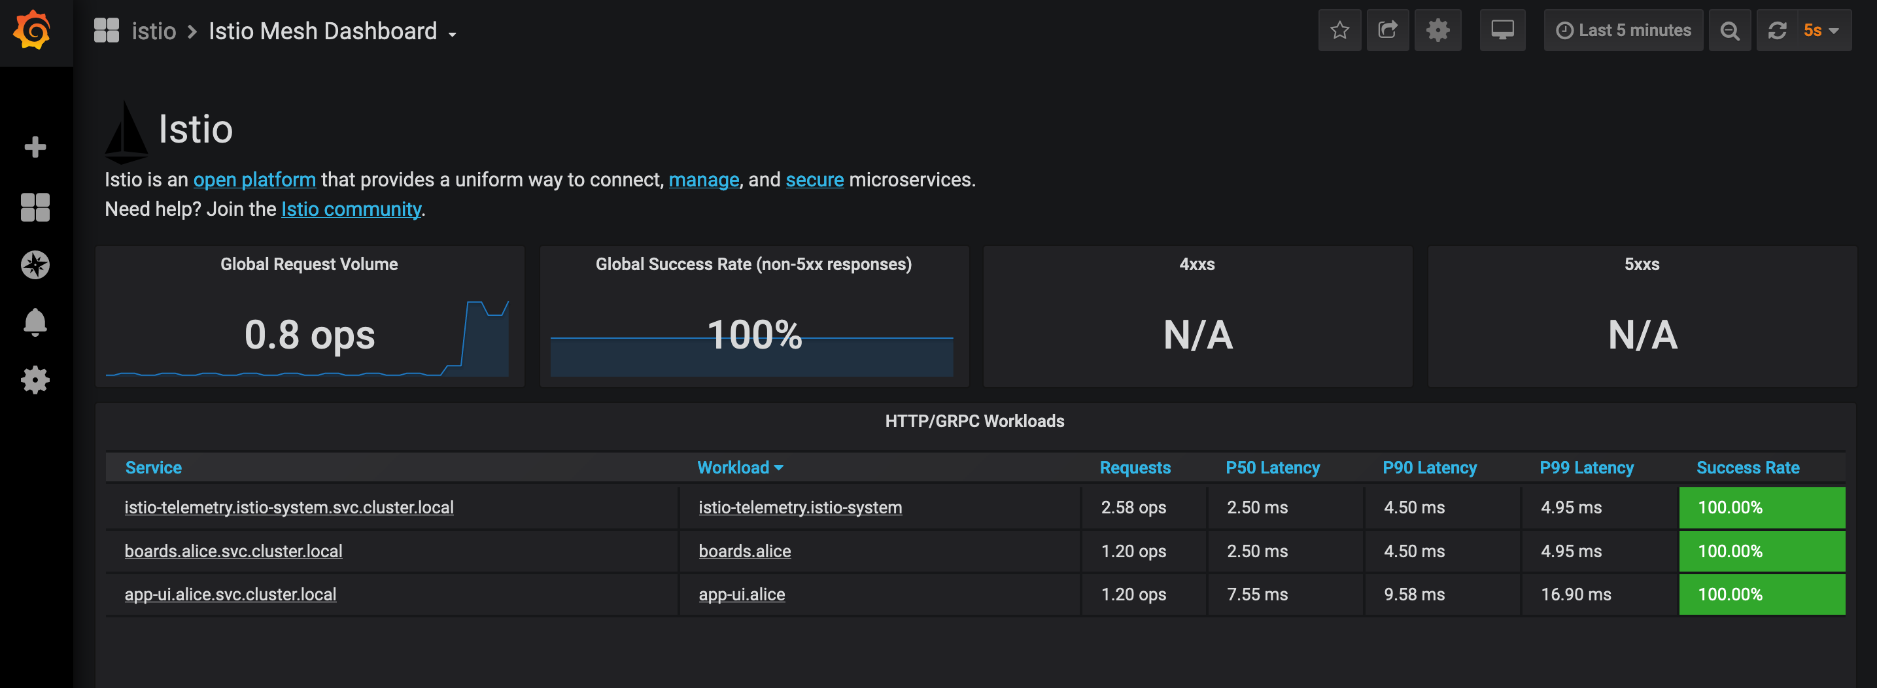Click green 100.00% cell for app-ui.alice row
The width and height of the screenshot is (1877, 688).
click(1762, 594)
